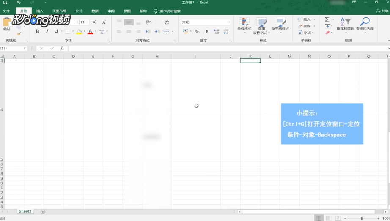
Task: Decrease font size with smaller A
Action: point(104,22)
